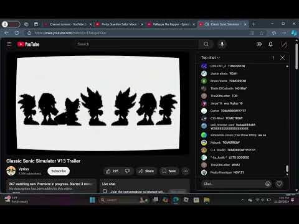Click the silhouette video player
The width and height of the screenshot is (299, 224).
click(x=98, y=103)
